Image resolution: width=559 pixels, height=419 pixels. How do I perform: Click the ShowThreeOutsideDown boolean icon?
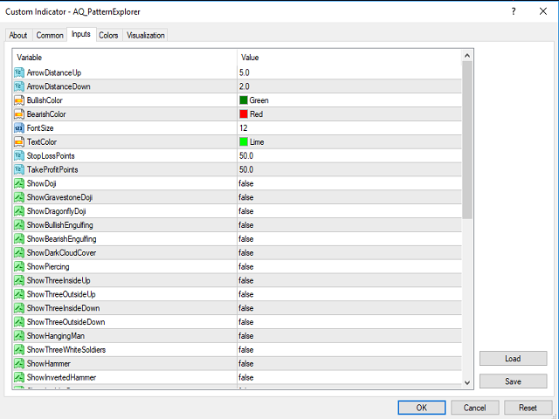click(19, 322)
